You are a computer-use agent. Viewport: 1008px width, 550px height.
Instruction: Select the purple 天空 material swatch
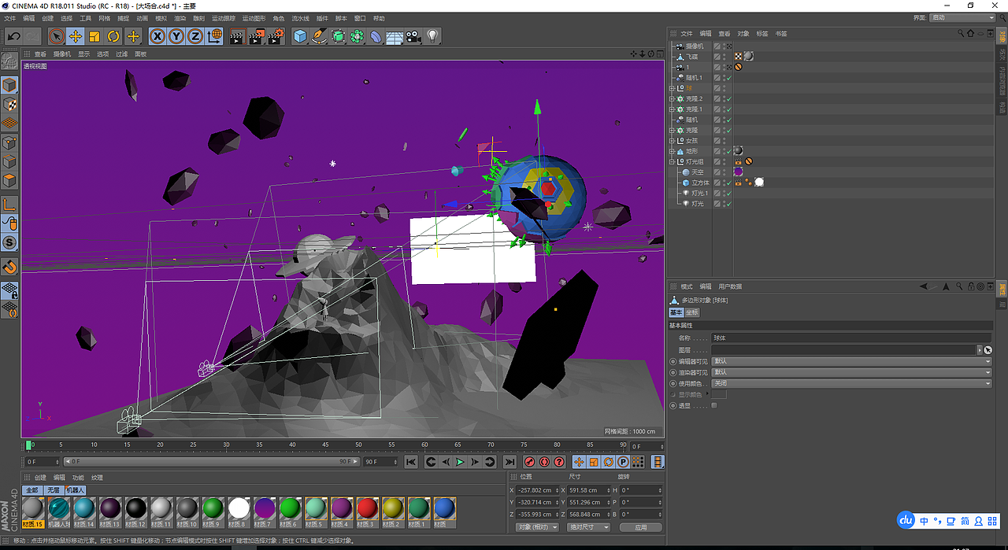[x=739, y=172]
